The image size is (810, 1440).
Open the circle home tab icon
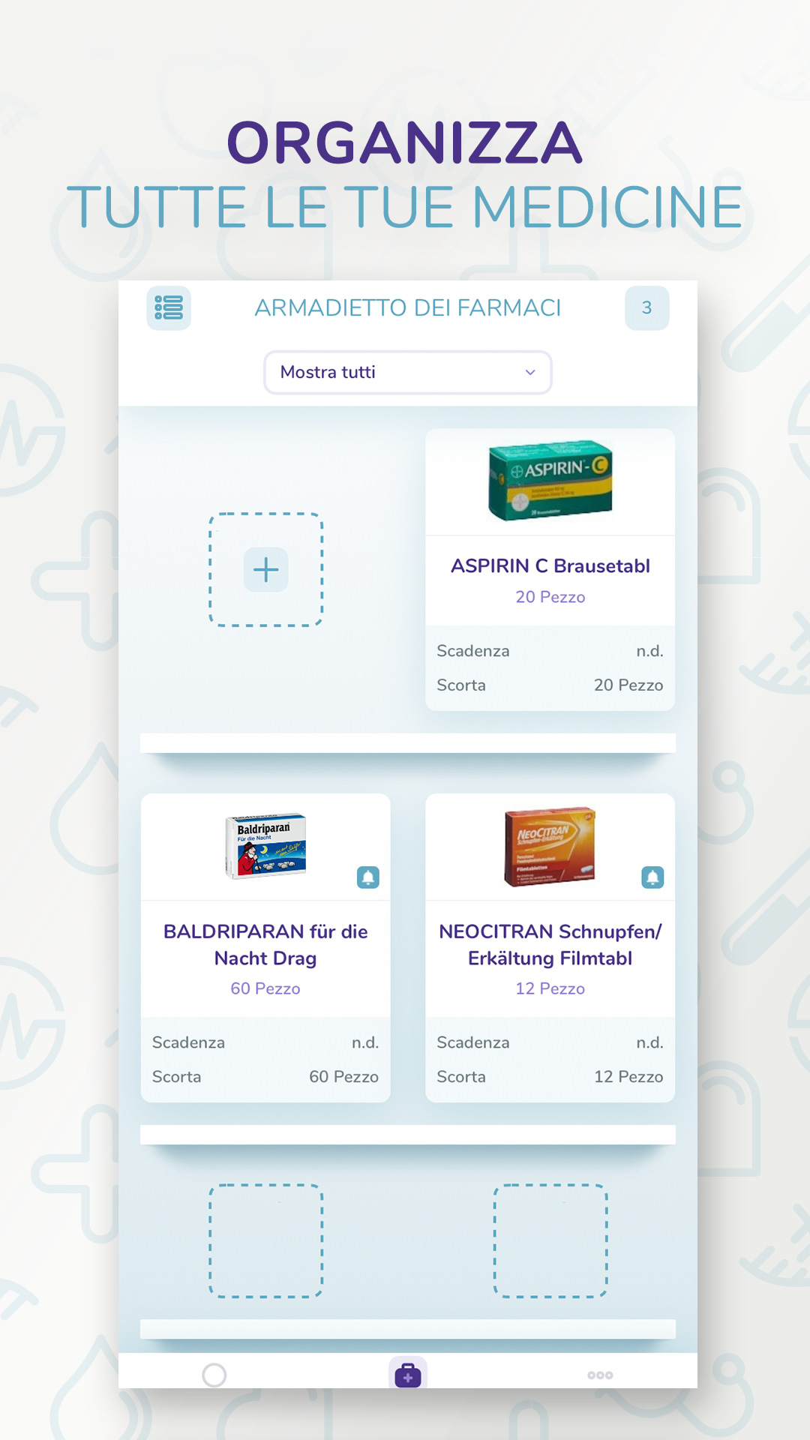[x=214, y=1375]
